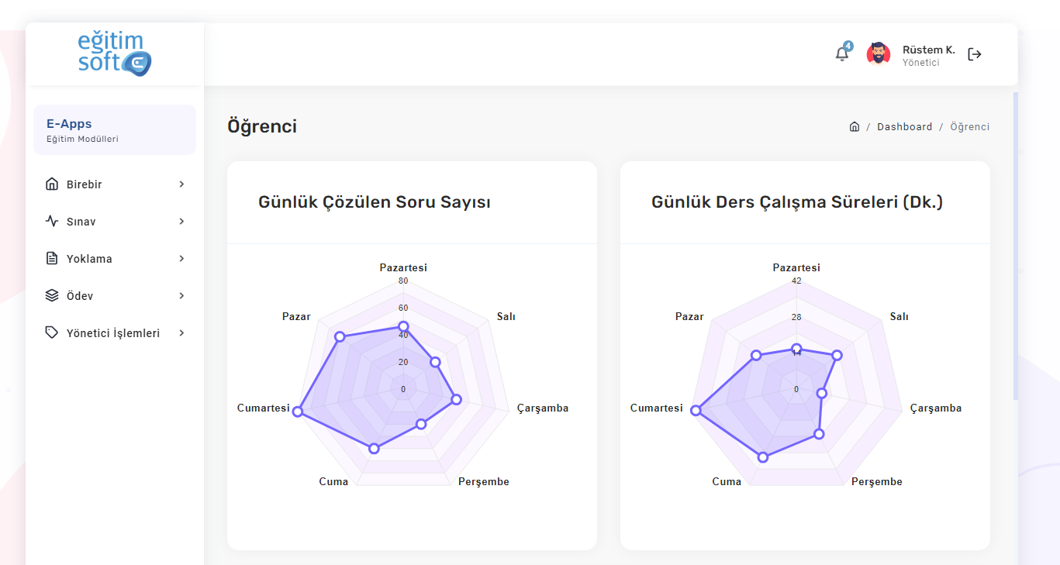The height and width of the screenshot is (565, 1060).
Task: Open the notification bell icon
Action: click(842, 53)
